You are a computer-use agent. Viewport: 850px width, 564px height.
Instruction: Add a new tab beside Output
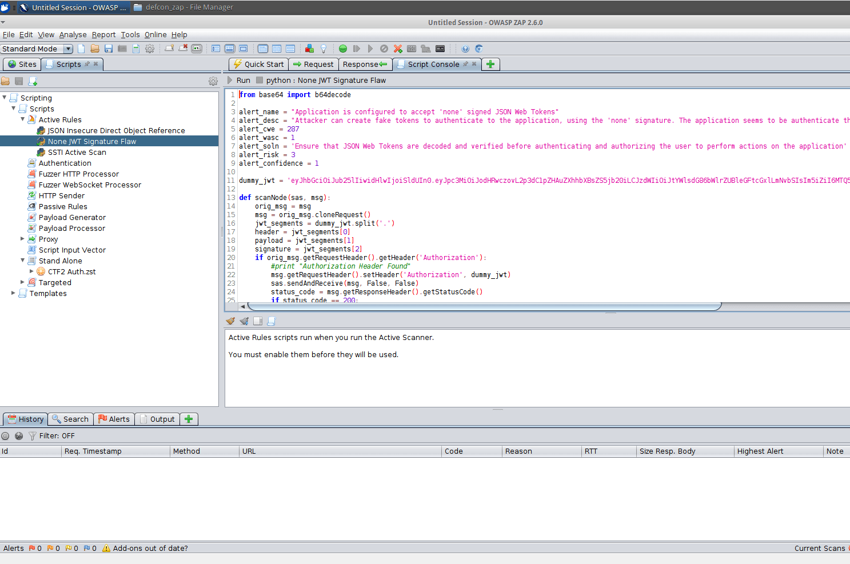tap(189, 419)
